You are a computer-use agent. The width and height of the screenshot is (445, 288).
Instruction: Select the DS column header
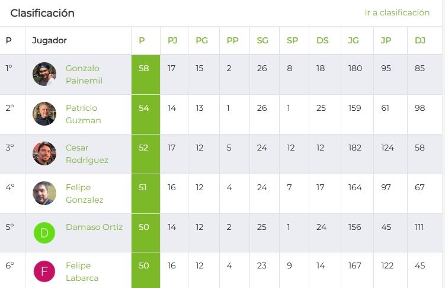pos(322,40)
